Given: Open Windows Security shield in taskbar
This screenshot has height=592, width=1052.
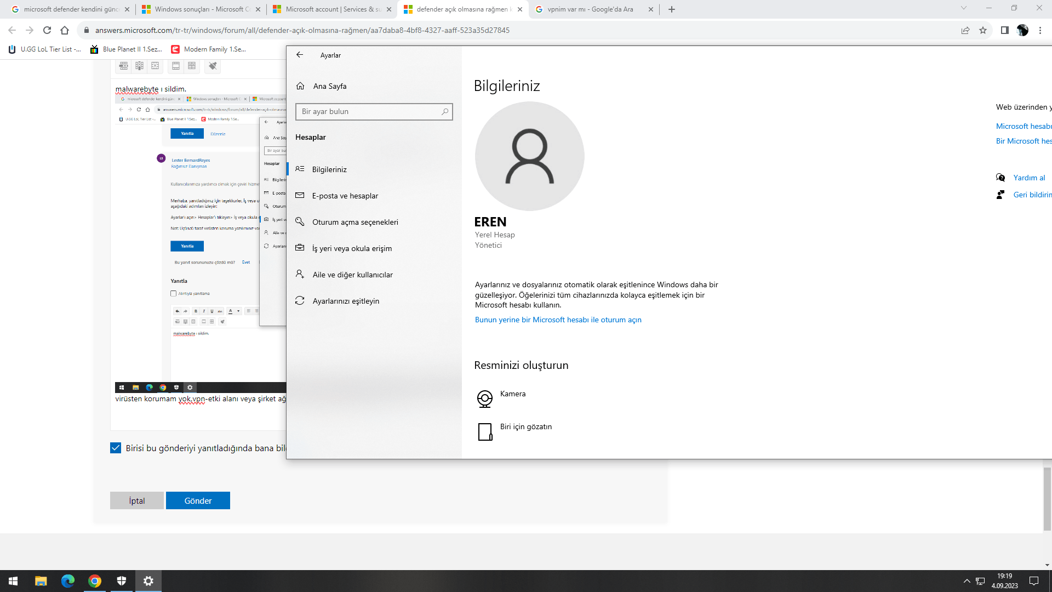Looking at the screenshot, I should point(122,581).
